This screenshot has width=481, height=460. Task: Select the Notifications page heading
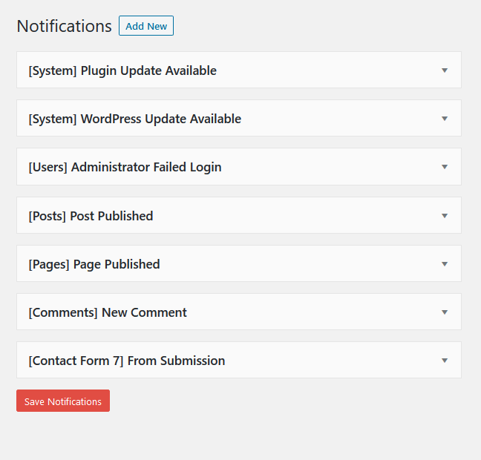(64, 26)
